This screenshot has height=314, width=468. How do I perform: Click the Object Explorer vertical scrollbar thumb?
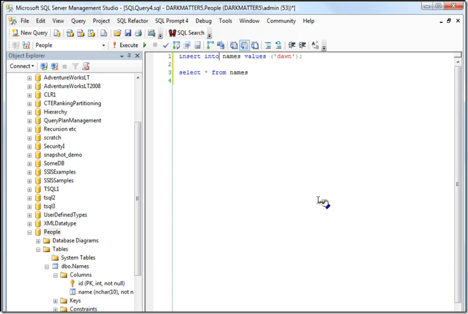137,199
